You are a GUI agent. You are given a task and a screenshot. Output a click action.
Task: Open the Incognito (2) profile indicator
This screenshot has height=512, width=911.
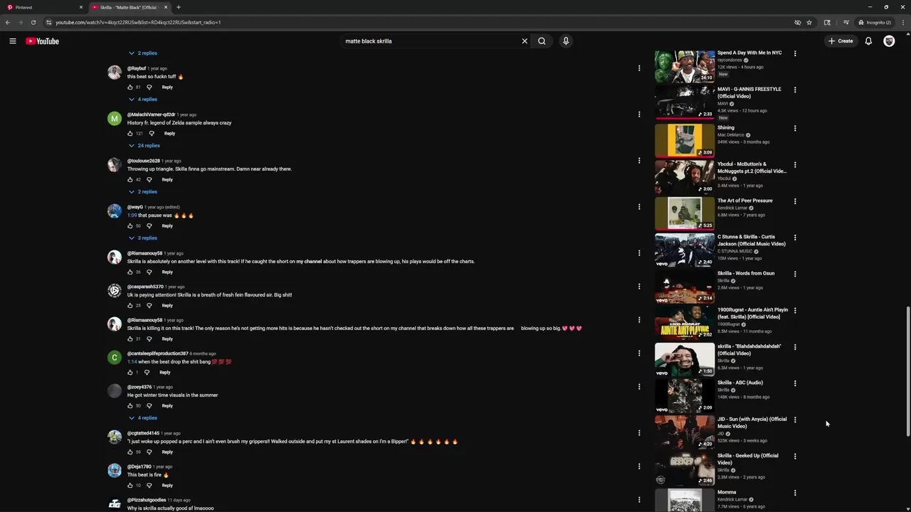875,22
